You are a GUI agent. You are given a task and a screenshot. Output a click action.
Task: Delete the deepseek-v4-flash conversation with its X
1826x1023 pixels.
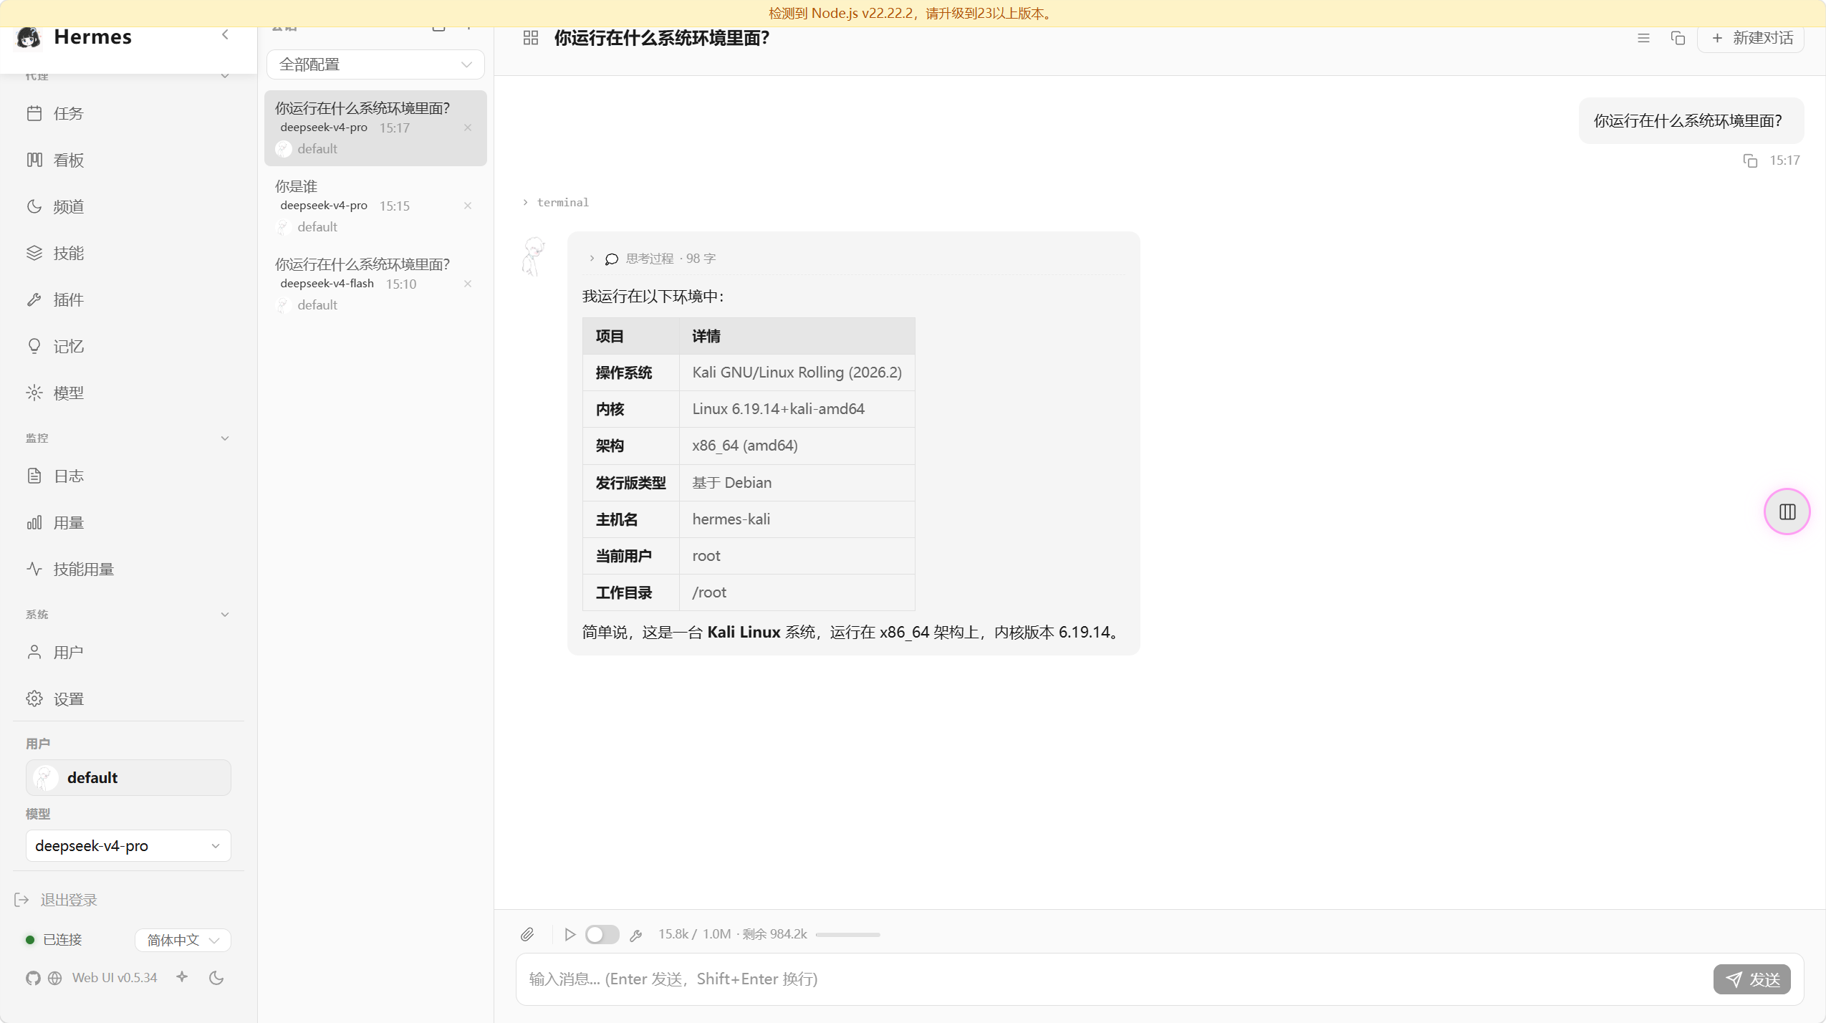pyautogui.click(x=468, y=284)
